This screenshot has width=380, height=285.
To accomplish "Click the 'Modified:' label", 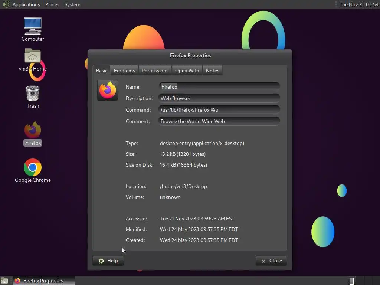I will [x=136, y=229].
